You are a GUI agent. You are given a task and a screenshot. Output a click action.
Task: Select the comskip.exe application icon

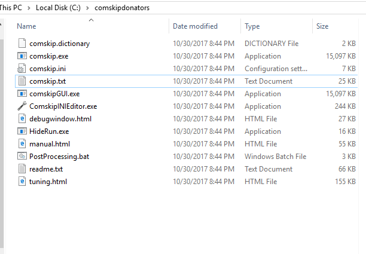tap(22, 56)
